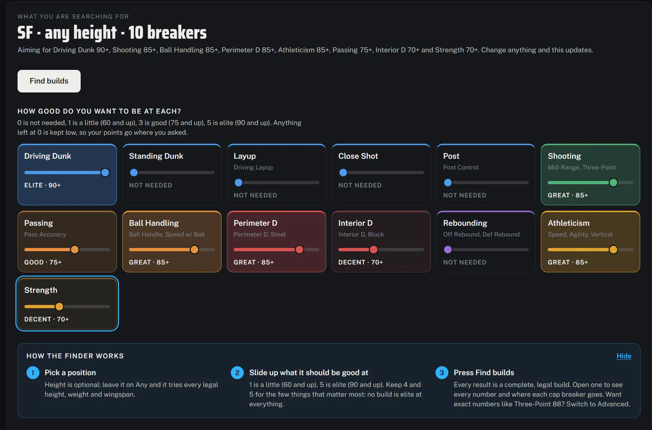Image resolution: width=652 pixels, height=430 pixels.
Task: Click the NOT NEEDED label under Post
Action: click(465, 195)
